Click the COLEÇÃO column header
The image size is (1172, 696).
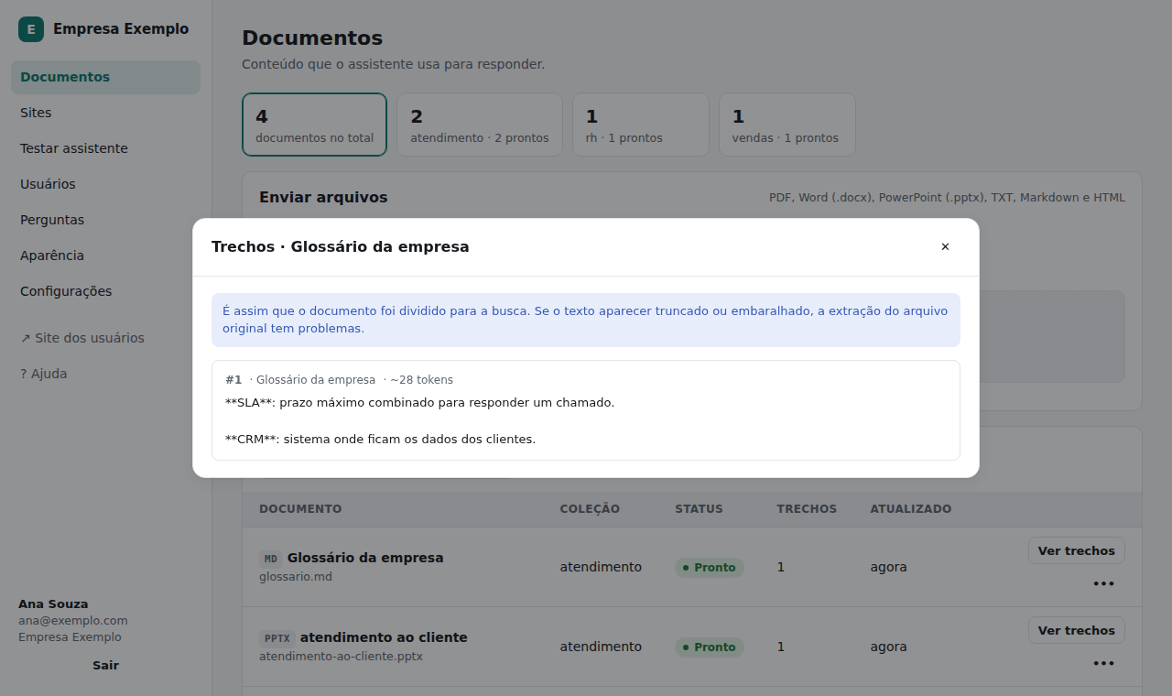coord(590,509)
